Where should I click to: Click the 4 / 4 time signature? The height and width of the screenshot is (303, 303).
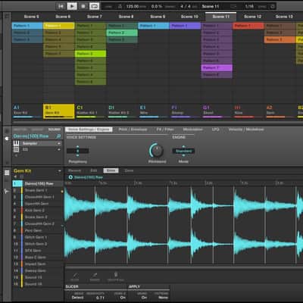coord(186,6)
